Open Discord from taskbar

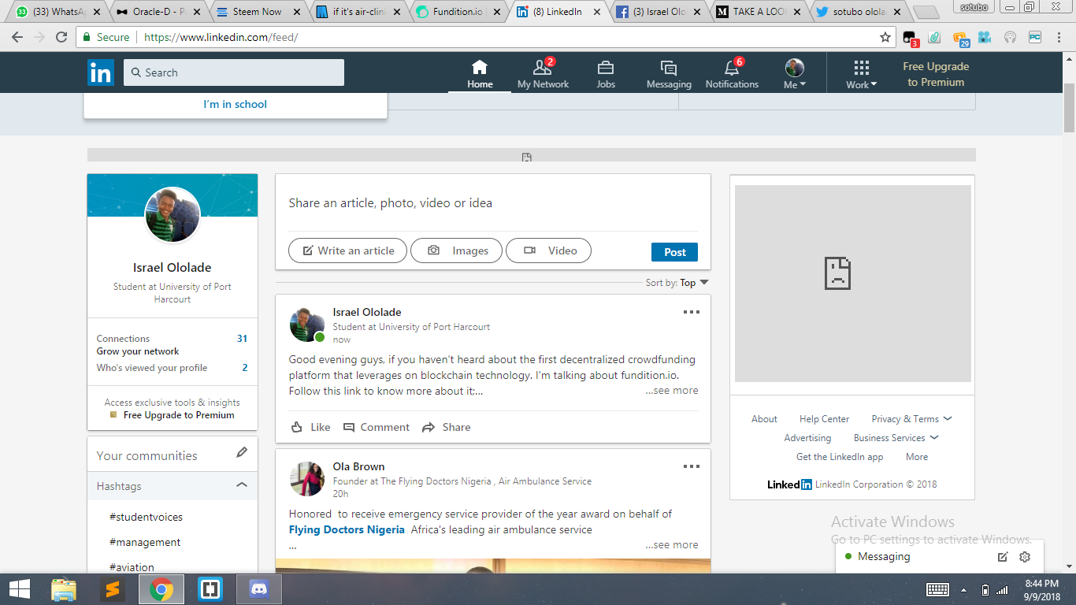coord(259,589)
